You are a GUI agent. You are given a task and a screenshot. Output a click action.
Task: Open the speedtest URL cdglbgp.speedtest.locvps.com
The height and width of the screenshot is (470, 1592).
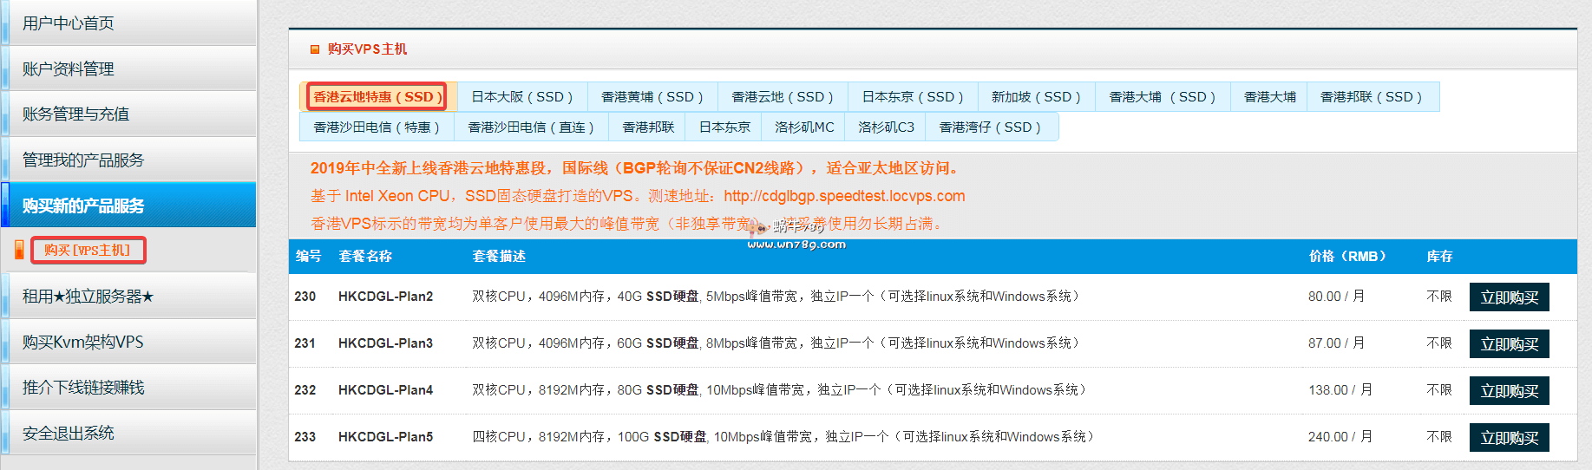(x=844, y=196)
